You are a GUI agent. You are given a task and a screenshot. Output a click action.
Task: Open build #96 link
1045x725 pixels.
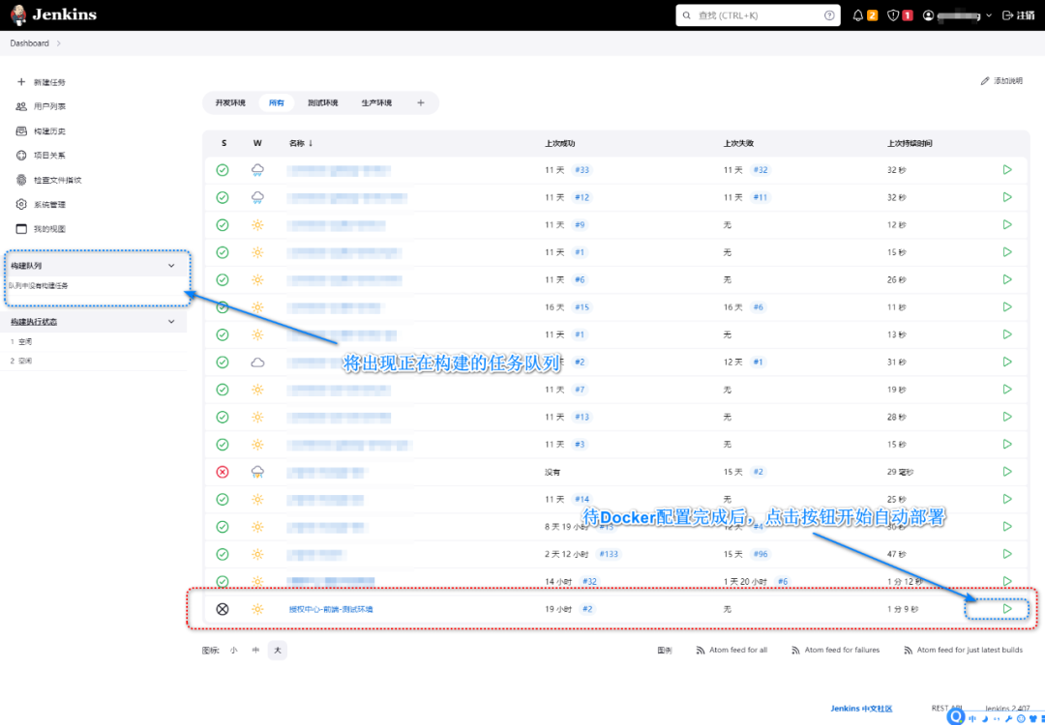pyautogui.click(x=762, y=553)
